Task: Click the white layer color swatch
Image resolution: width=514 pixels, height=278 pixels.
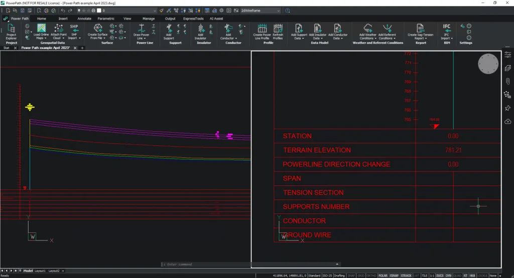Action: coord(99,11)
